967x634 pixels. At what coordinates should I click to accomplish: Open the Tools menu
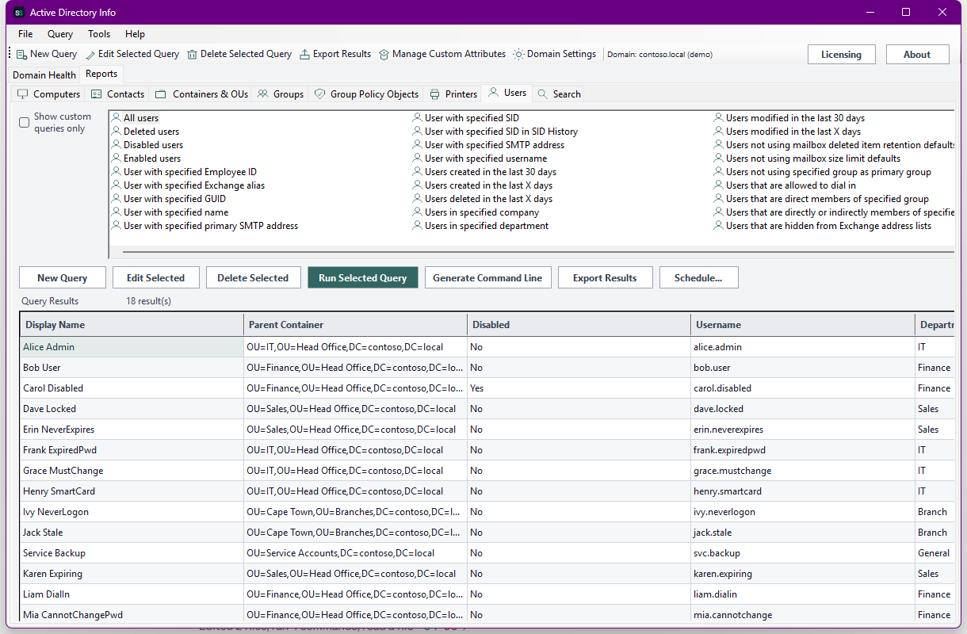99,34
